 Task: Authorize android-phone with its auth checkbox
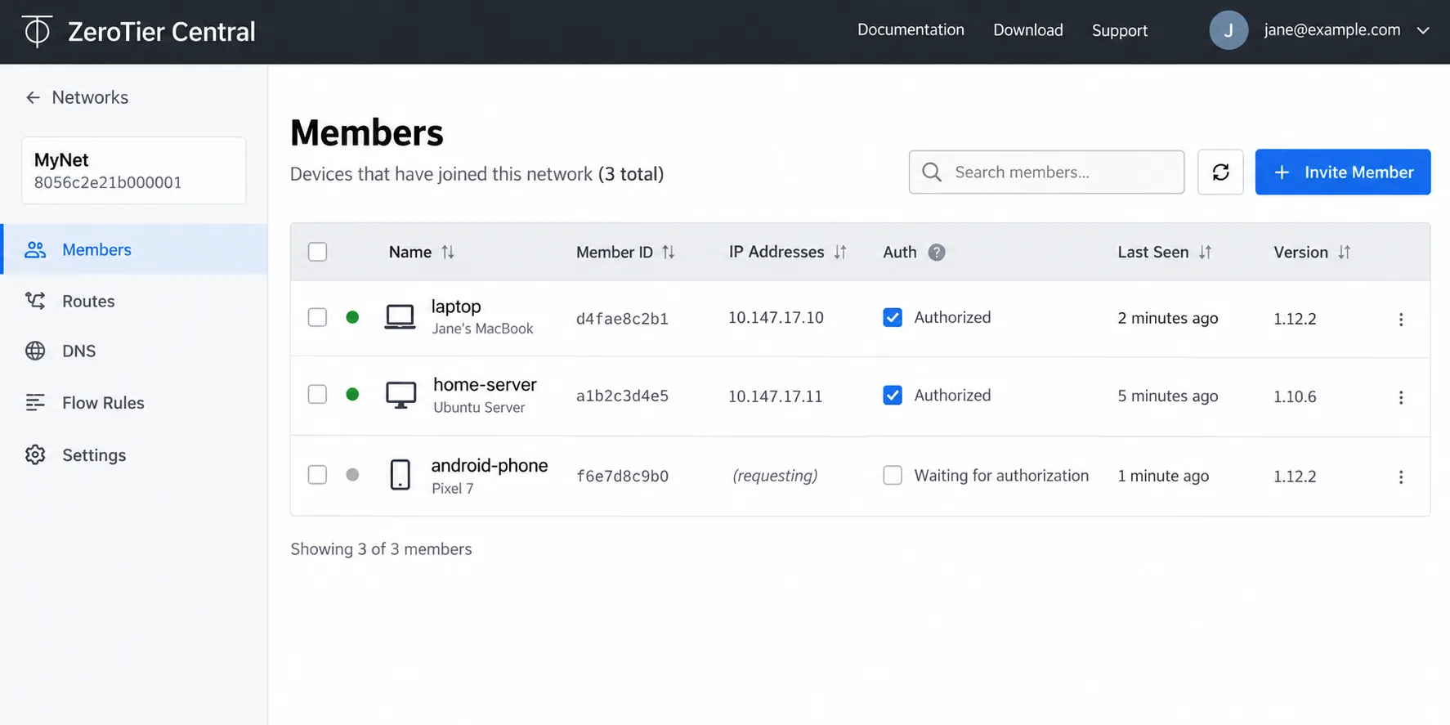[x=893, y=475]
